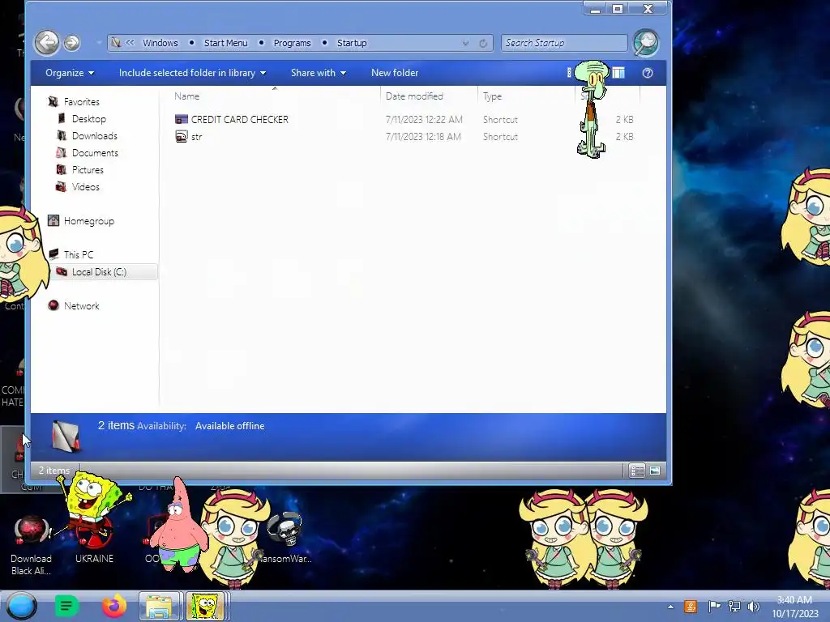Launch Firefox from the taskbar
Viewport: 830px width, 622px height.
click(114, 606)
